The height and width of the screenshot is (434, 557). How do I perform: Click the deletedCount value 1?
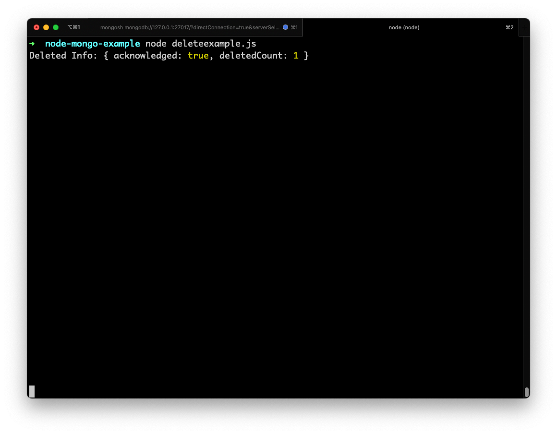point(296,56)
